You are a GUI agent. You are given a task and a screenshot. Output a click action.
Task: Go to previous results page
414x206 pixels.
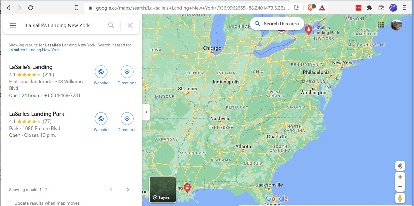(111, 190)
